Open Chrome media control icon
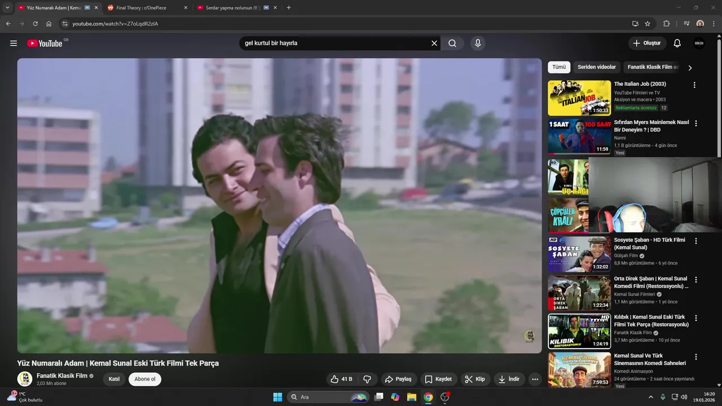The width and height of the screenshot is (722, 406). pos(686,24)
